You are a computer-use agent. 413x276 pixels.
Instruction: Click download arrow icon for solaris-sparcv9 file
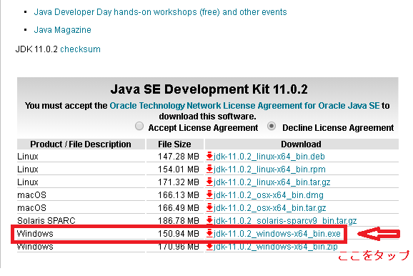coord(209,220)
